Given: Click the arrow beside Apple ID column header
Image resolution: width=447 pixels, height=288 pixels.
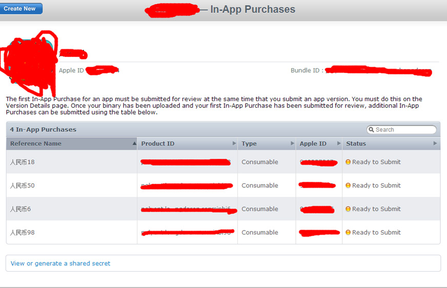Looking at the screenshot, I should [339, 143].
